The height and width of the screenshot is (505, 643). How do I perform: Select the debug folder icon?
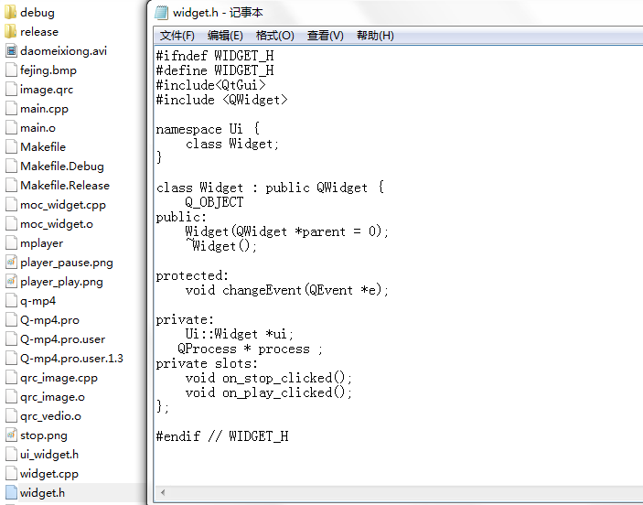11,12
